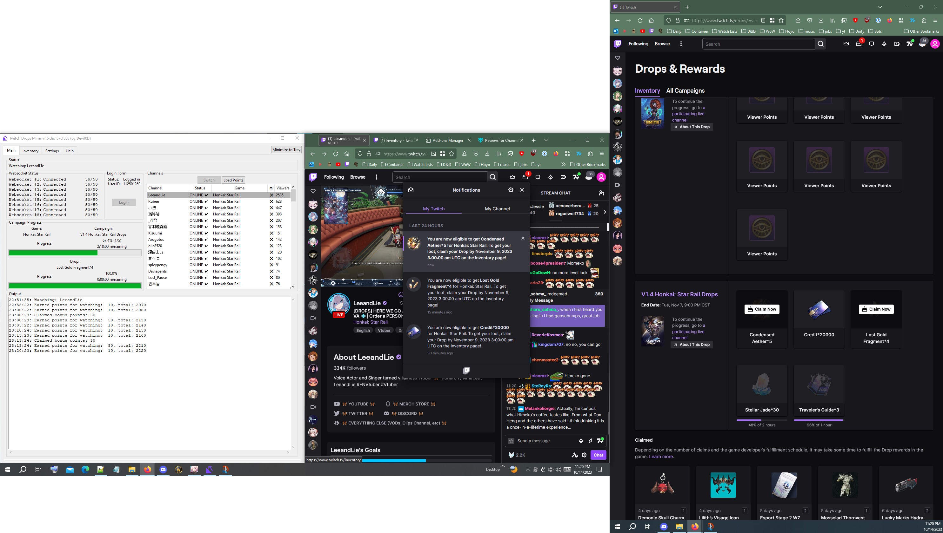The height and width of the screenshot is (533, 943).
Task: Expand the hidden icons chevron in Windows taskbar
Action: click(x=528, y=469)
